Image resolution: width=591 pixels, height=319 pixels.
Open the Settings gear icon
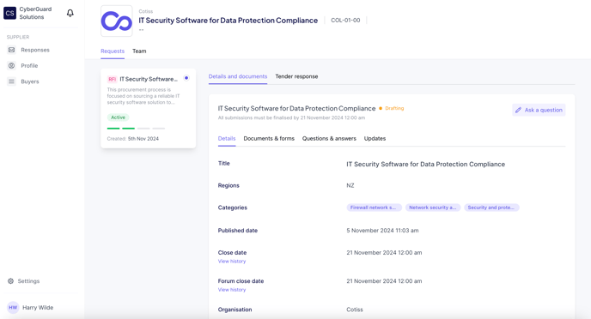pos(10,281)
